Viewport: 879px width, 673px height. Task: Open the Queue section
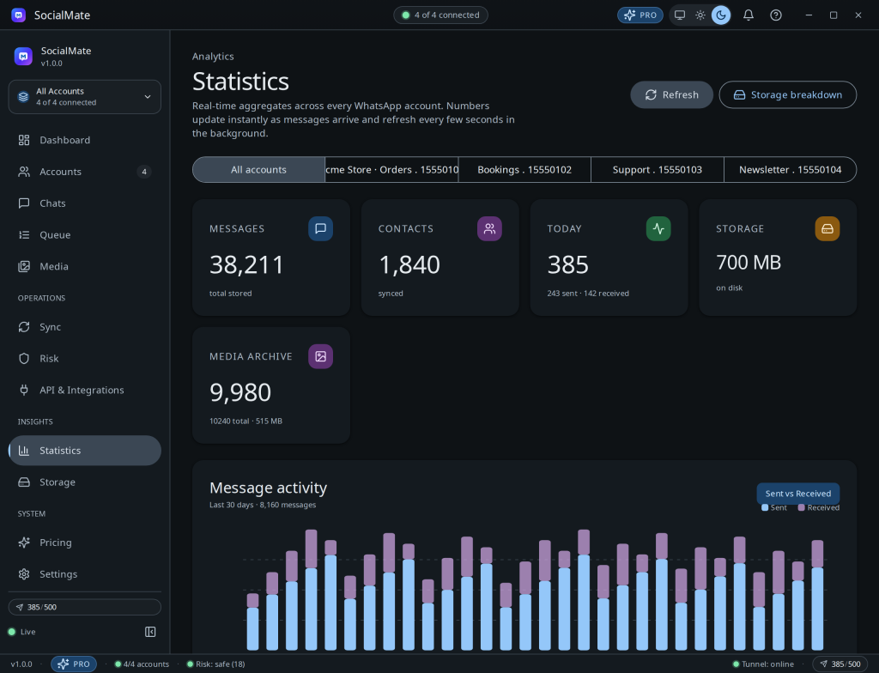(x=85, y=235)
